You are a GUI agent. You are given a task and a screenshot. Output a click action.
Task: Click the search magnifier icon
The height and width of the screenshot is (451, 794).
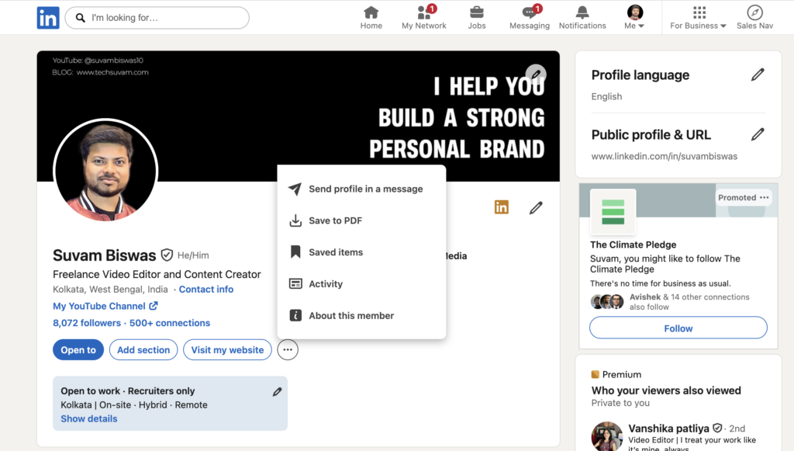[x=81, y=18]
